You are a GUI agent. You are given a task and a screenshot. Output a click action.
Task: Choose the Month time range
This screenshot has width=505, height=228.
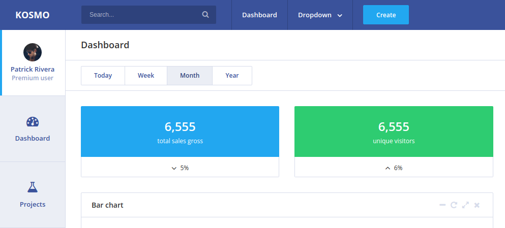[190, 76]
